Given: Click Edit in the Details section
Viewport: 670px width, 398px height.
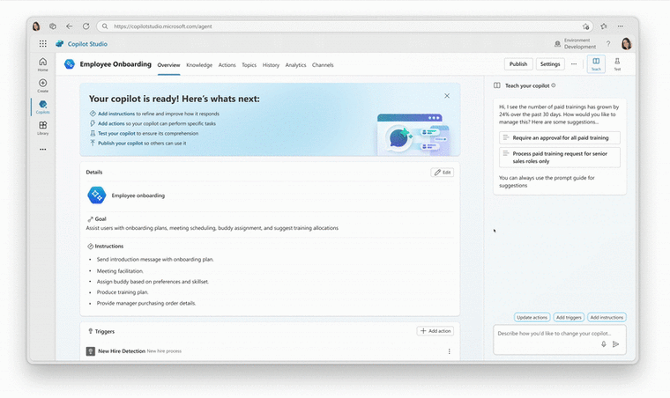Looking at the screenshot, I should pos(443,173).
